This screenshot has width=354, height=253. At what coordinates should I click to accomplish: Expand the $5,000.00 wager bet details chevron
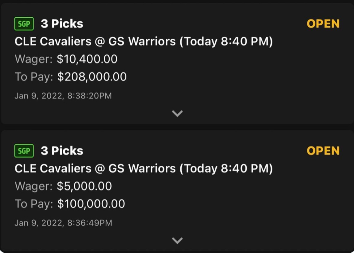tap(177, 240)
